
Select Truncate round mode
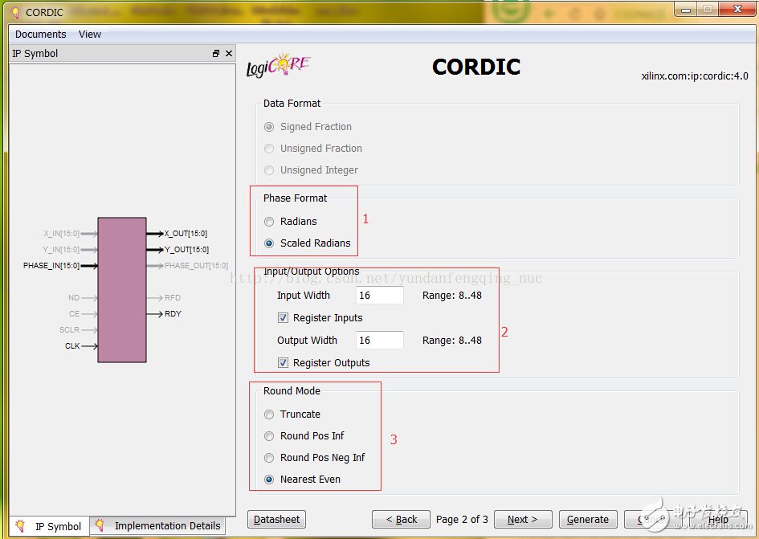coord(269,414)
